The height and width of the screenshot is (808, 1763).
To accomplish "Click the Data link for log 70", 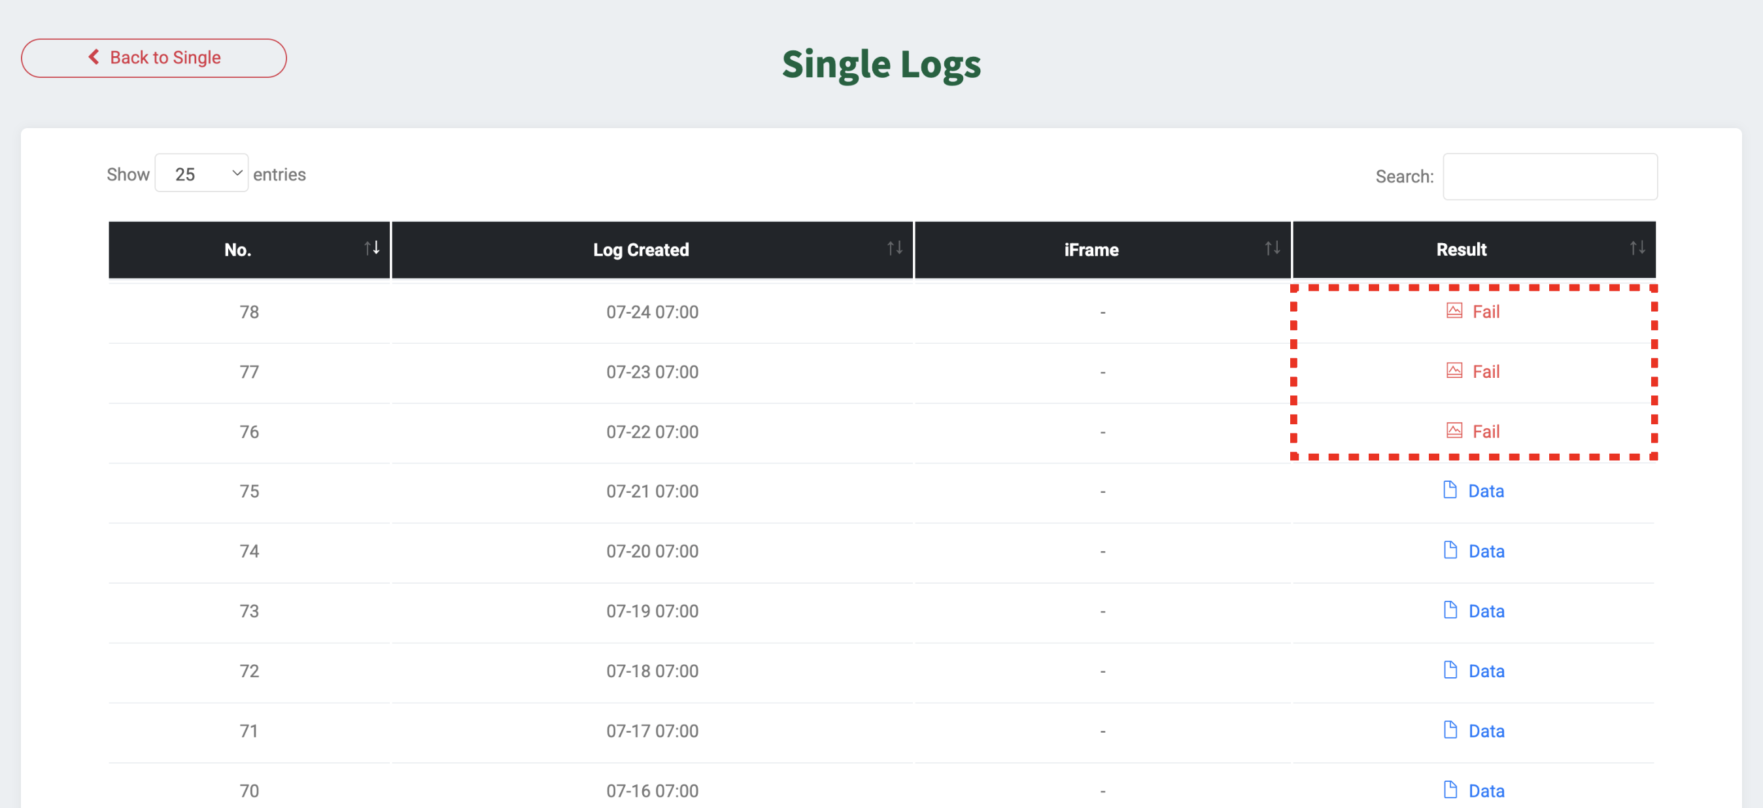I will [1486, 790].
